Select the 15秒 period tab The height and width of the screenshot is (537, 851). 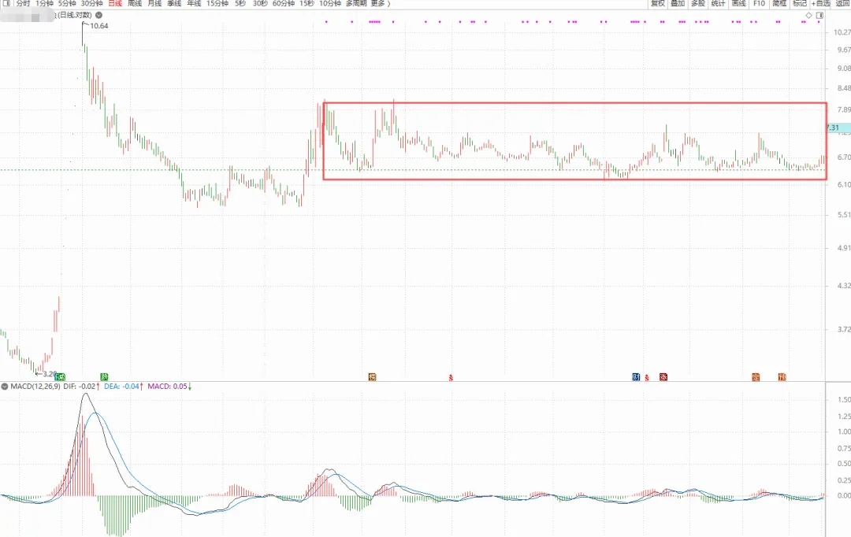pos(307,3)
